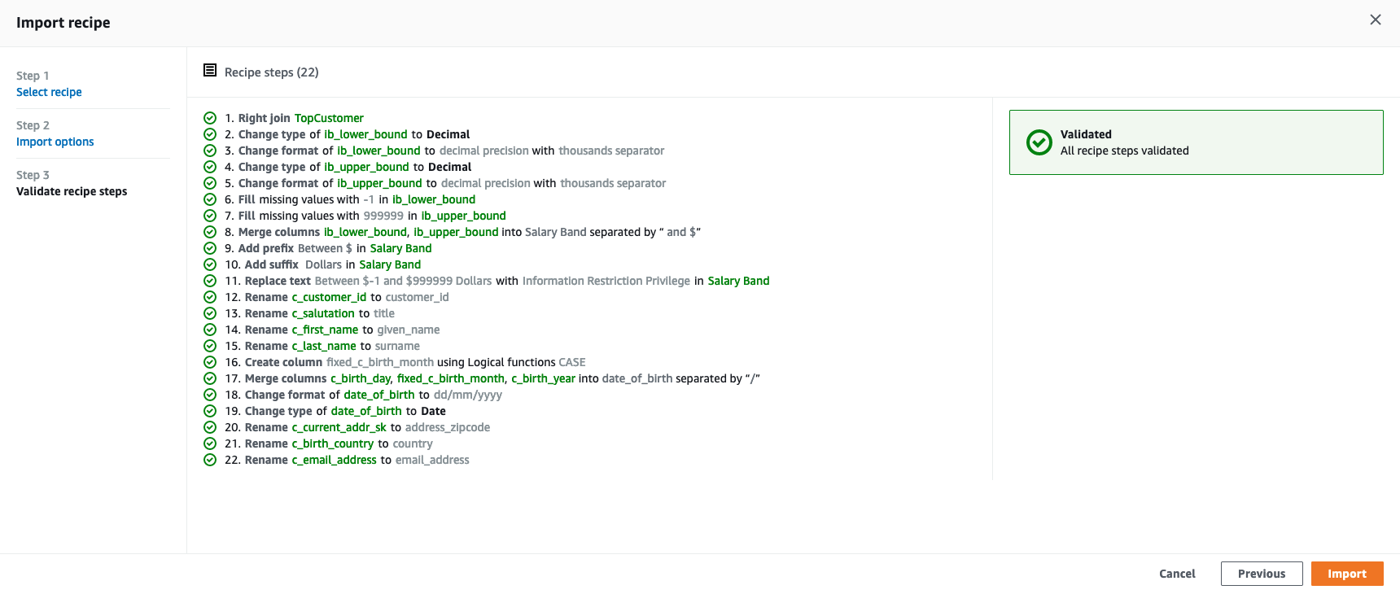Select the Validate recipe steps step
The image size is (1400, 594).
click(x=72, y=191)
